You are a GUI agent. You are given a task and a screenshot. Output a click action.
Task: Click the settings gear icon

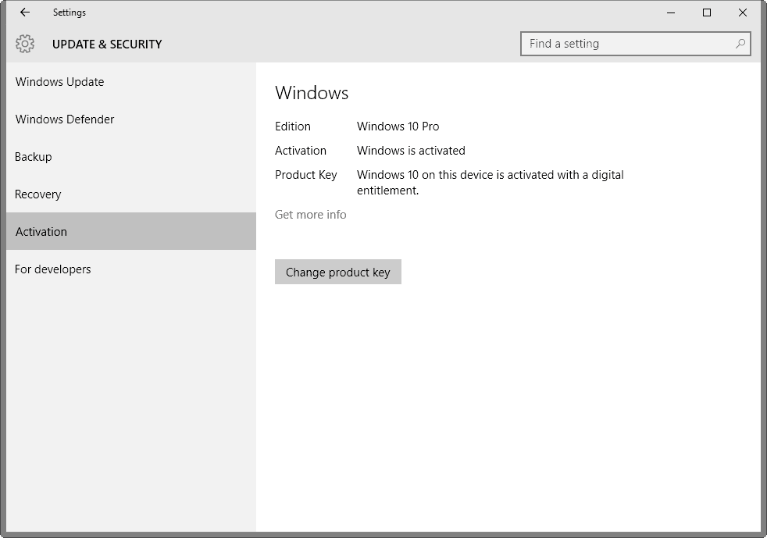click(25, 44)
